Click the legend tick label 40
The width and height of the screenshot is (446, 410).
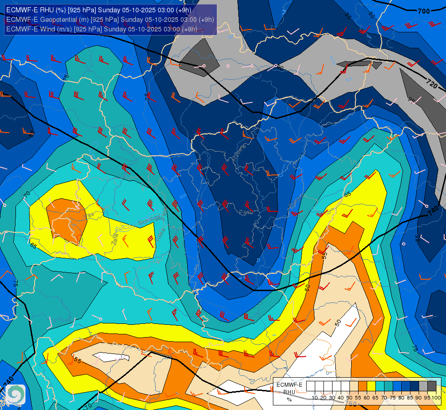click(340, 398)
